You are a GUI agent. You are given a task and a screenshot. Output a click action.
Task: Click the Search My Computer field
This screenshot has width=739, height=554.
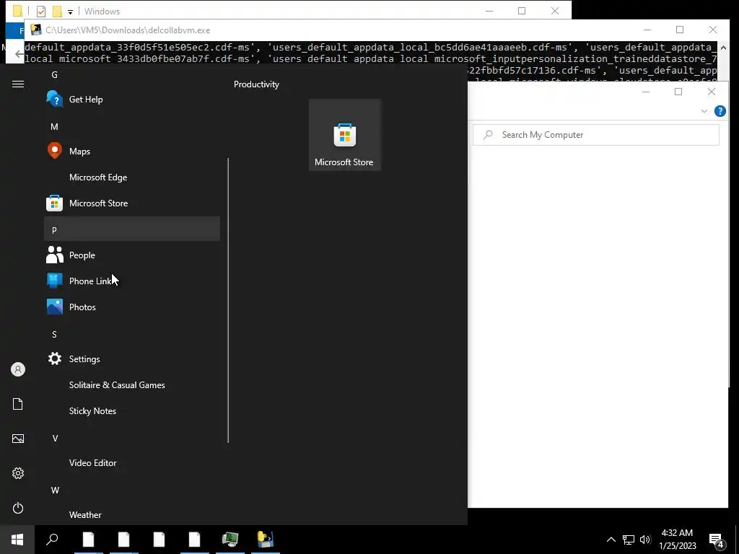595,135
